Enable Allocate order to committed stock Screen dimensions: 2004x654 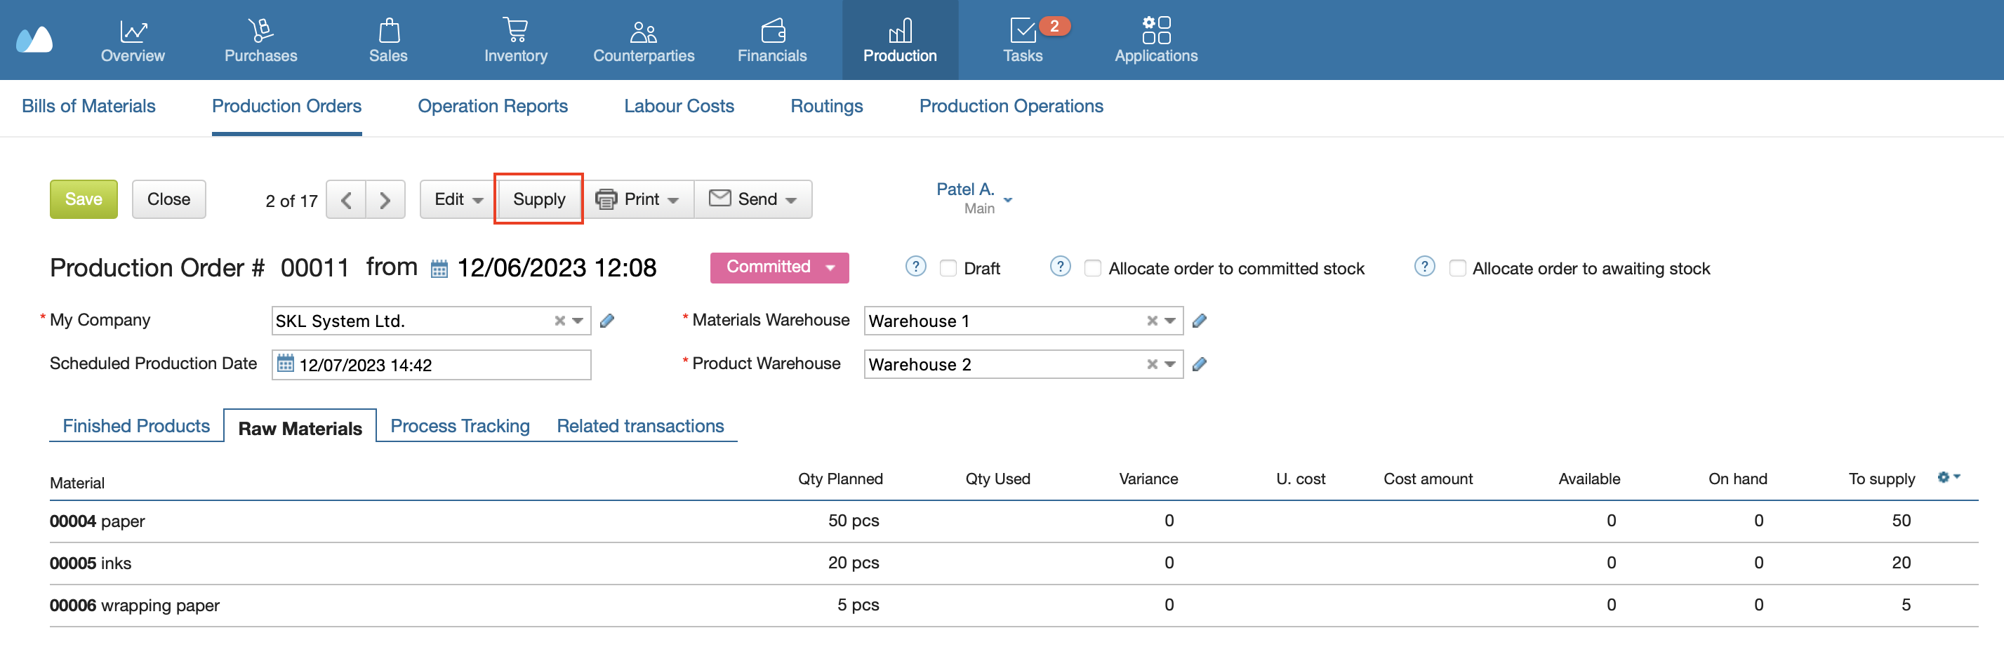point(1093,268)
